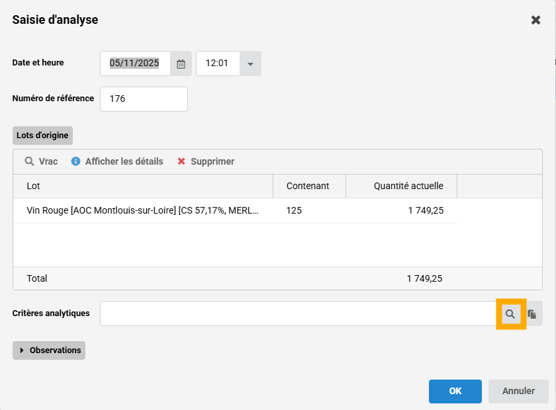Click the date input field

point(135,63)
